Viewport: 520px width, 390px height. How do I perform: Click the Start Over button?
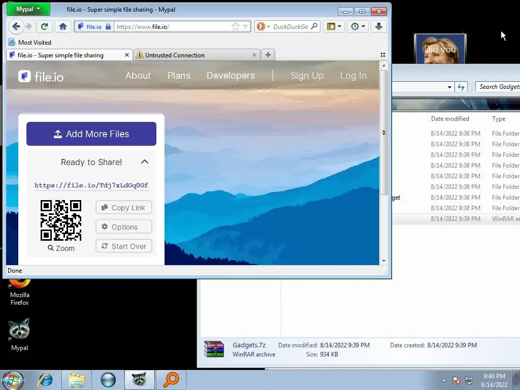[124, 246]
